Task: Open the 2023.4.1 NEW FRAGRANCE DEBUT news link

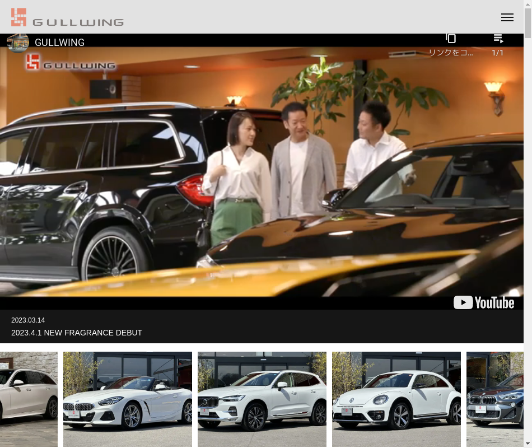Action: point(77,333)
